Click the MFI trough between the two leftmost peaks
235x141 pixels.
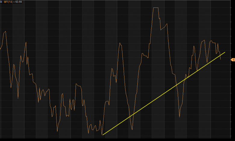(x=18, y=98)
